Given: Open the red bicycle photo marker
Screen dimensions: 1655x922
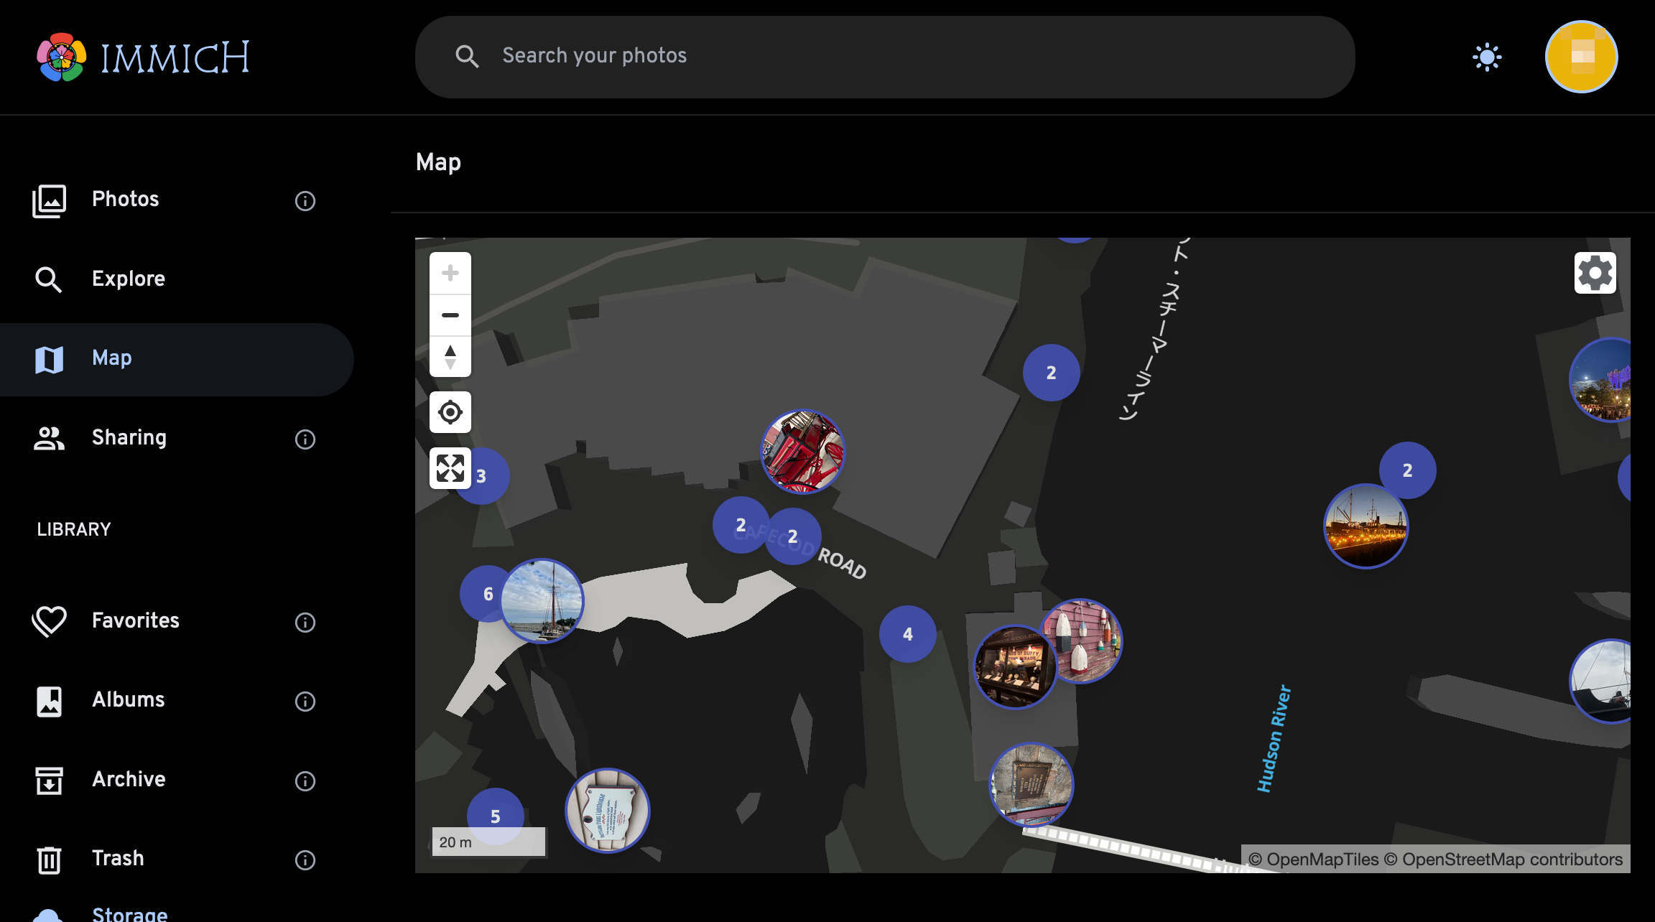Looking at the screenshot, I should point(802,452).
